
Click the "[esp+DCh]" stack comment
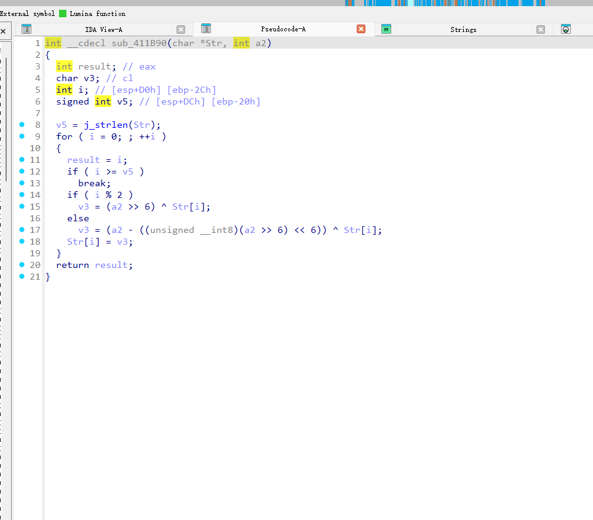click(x=180, y=101)
